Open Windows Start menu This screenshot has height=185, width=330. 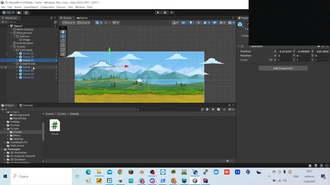point(5,176)
